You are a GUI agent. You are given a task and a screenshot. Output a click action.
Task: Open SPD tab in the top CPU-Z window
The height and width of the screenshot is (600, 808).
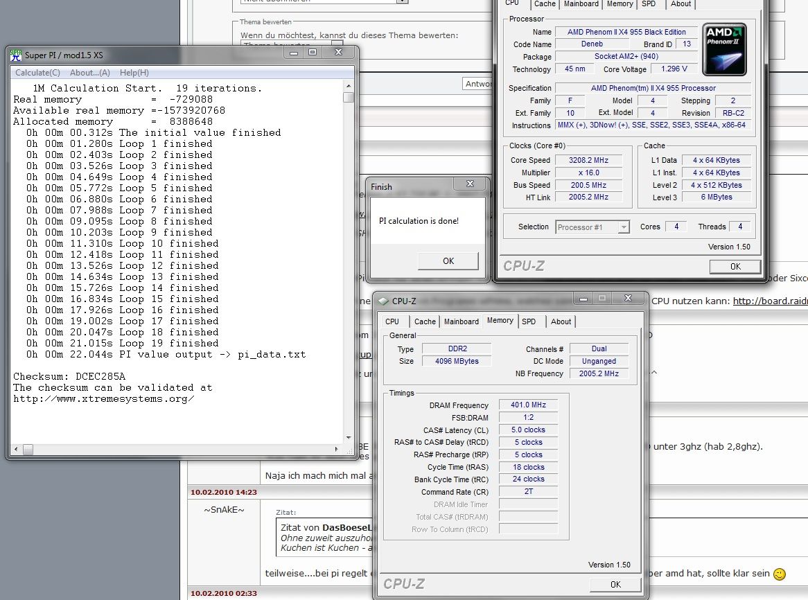point(649,3)
